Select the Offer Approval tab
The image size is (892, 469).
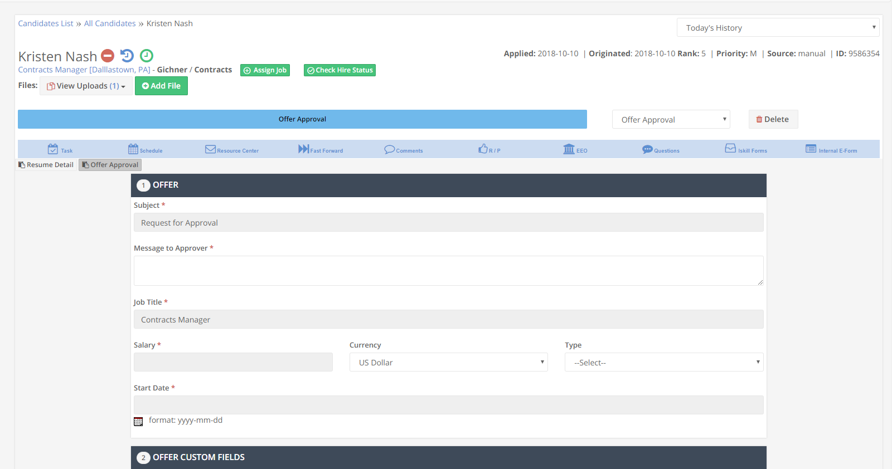pos(110,165)
